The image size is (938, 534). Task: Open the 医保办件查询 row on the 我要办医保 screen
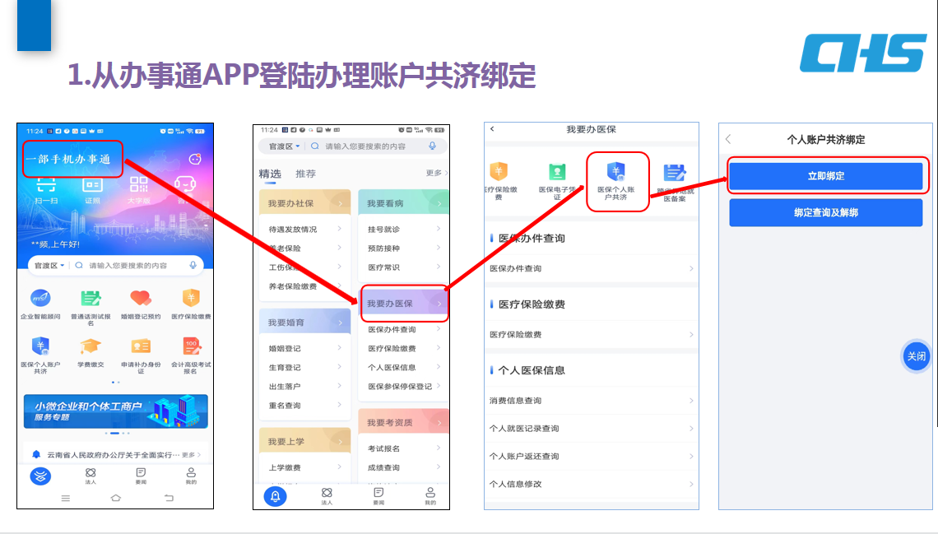[591, 268]
